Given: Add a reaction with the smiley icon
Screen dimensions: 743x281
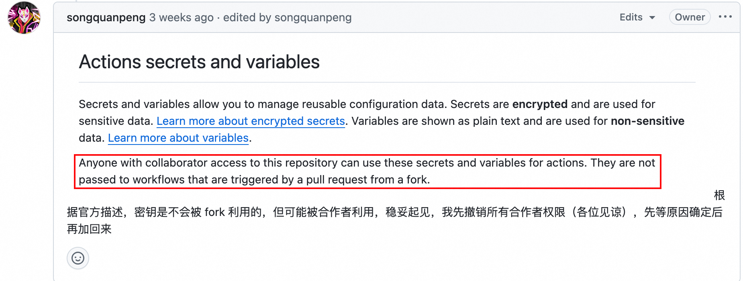Looking at the screenshot, I should point(78,258).
